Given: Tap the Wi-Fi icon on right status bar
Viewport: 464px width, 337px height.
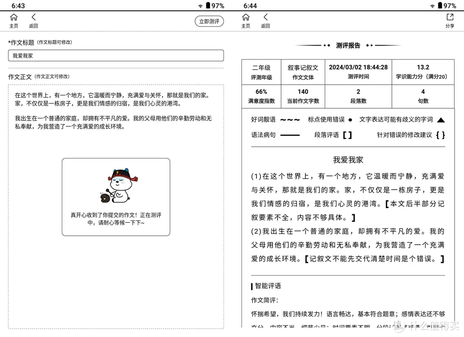Looking at the screenshot, I should [432, 6].
